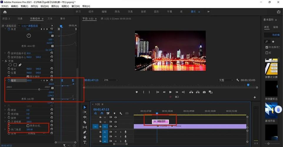
Task: Click the Mark Out brace button
Action: tap(149, 92)
